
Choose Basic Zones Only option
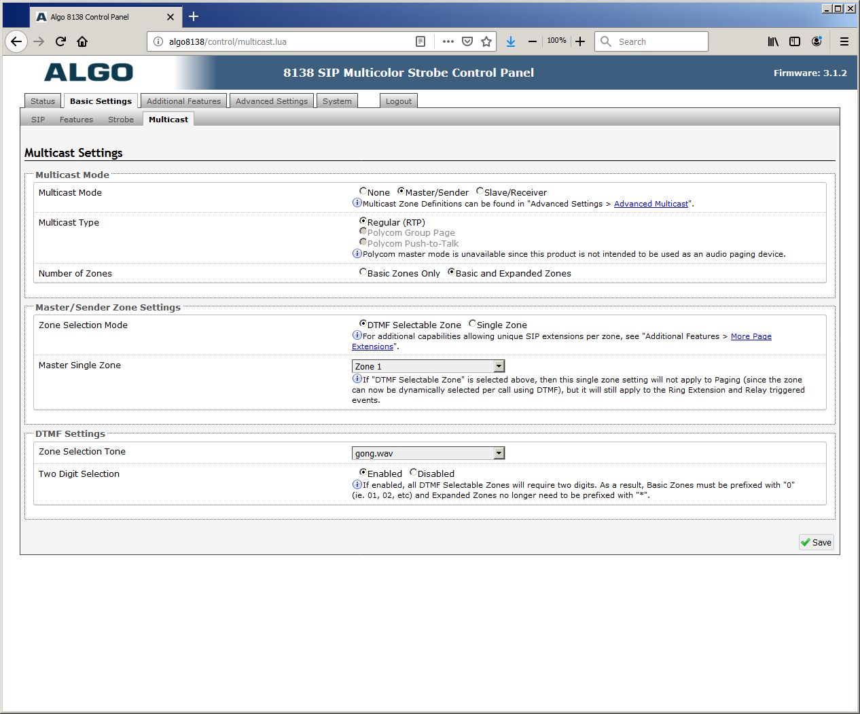tap(363, 272)
